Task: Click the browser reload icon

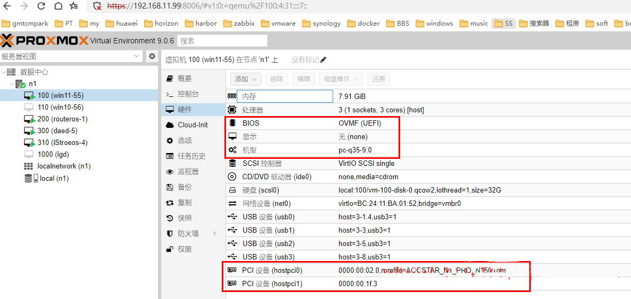Action: (x=41, y=6)
